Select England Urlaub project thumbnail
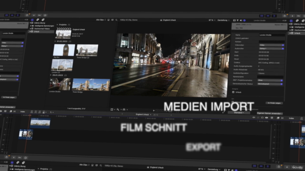This screenshot has width=305, height=171. pyautogui.click(x=63, y=33)
